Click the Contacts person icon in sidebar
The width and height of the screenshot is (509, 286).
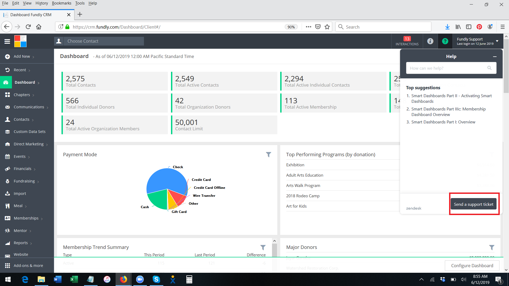pos(7,119)
